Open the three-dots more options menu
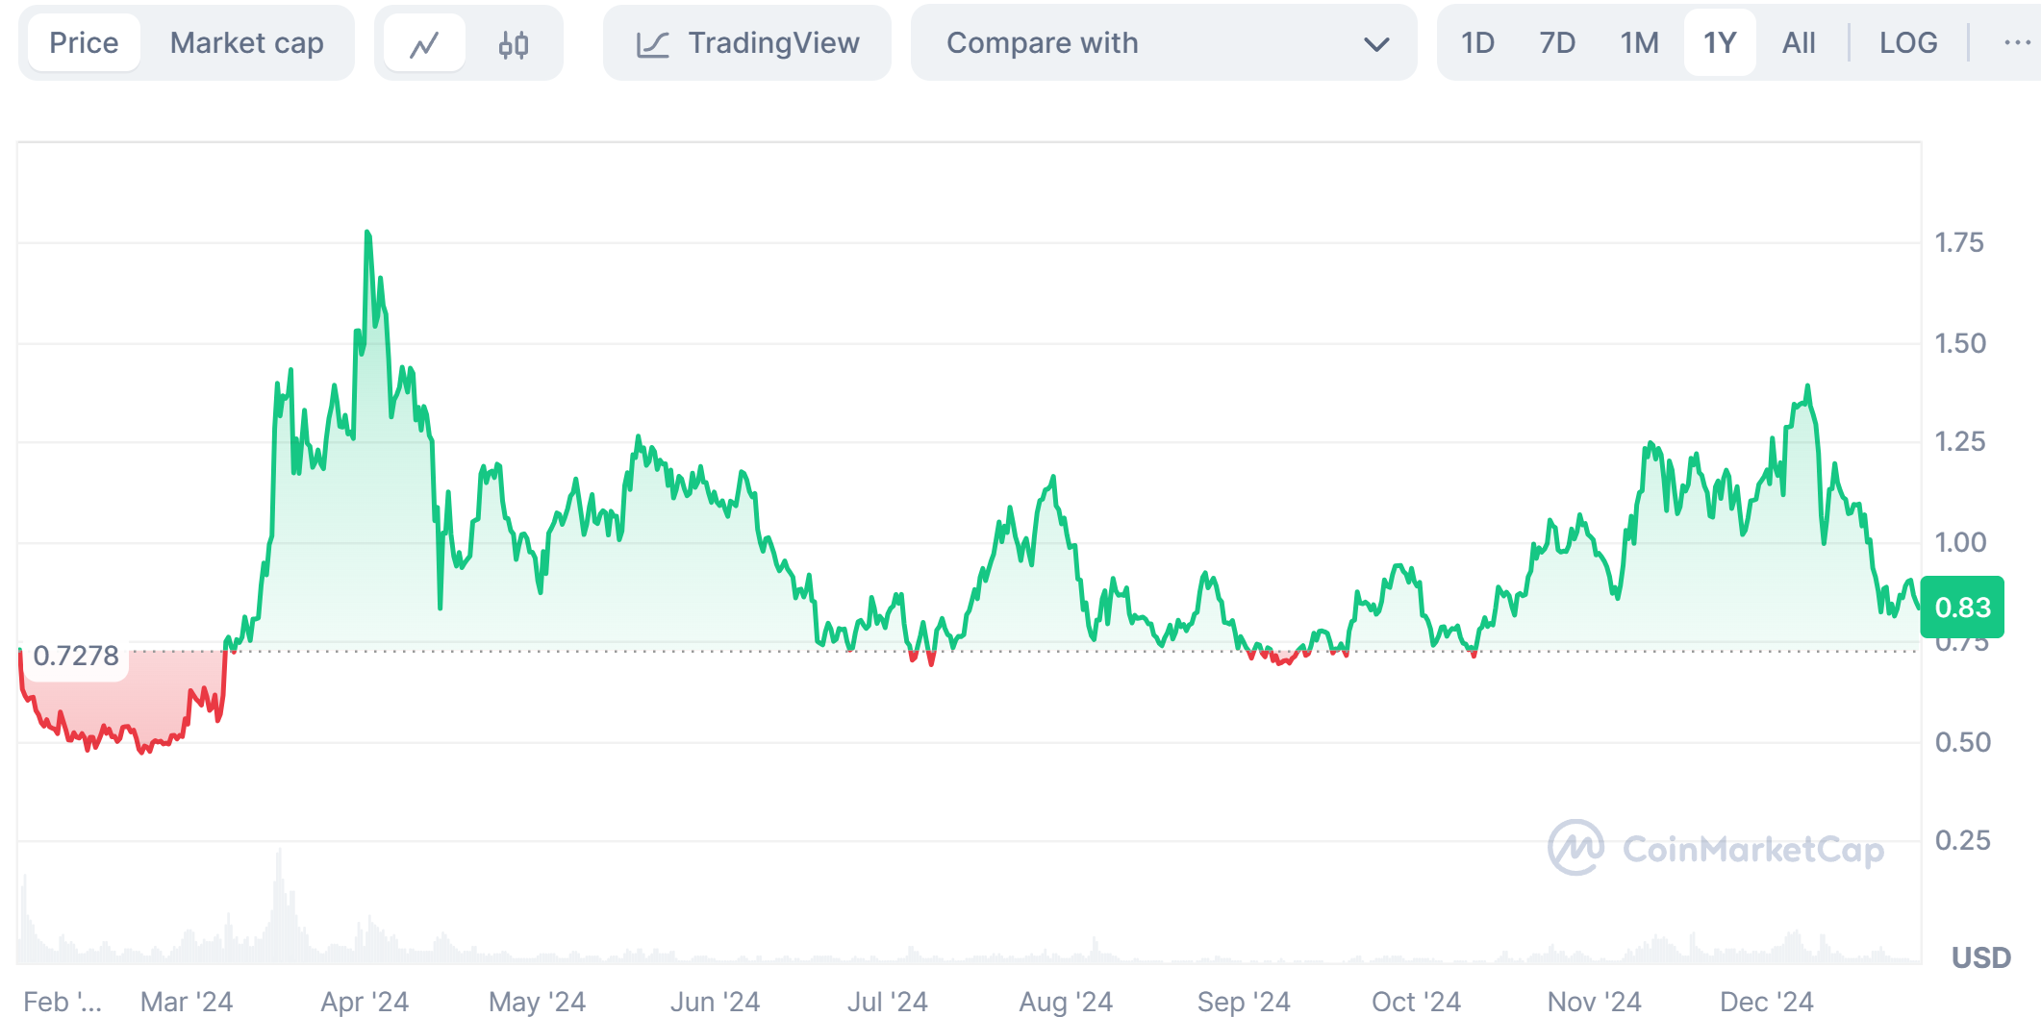 (x=2016, y=43)
